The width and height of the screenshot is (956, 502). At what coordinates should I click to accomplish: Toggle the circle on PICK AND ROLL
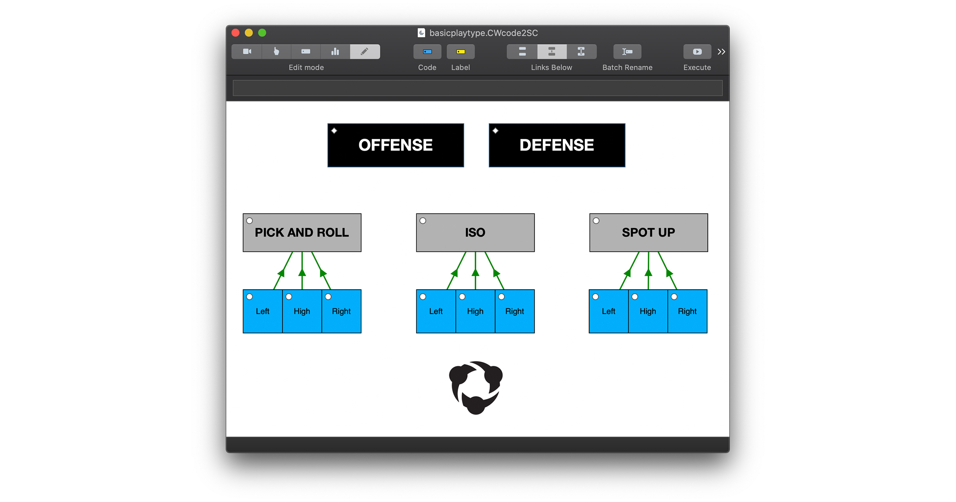click(x=250, y=220)
